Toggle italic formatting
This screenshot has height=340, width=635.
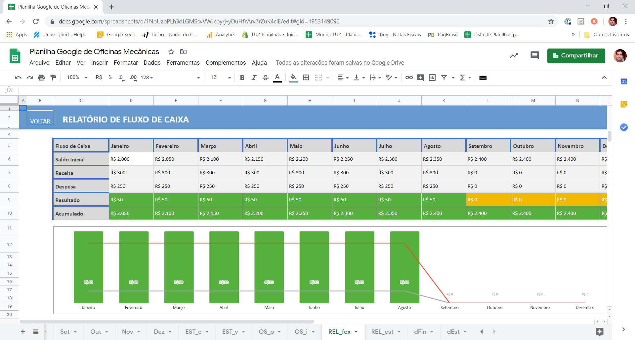pos(254,78)
